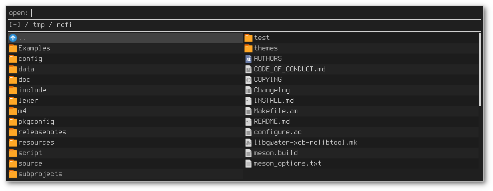
Task: Collapse the path using the [-] toggle
Action: pyautogui.click(x=15, y=24)
